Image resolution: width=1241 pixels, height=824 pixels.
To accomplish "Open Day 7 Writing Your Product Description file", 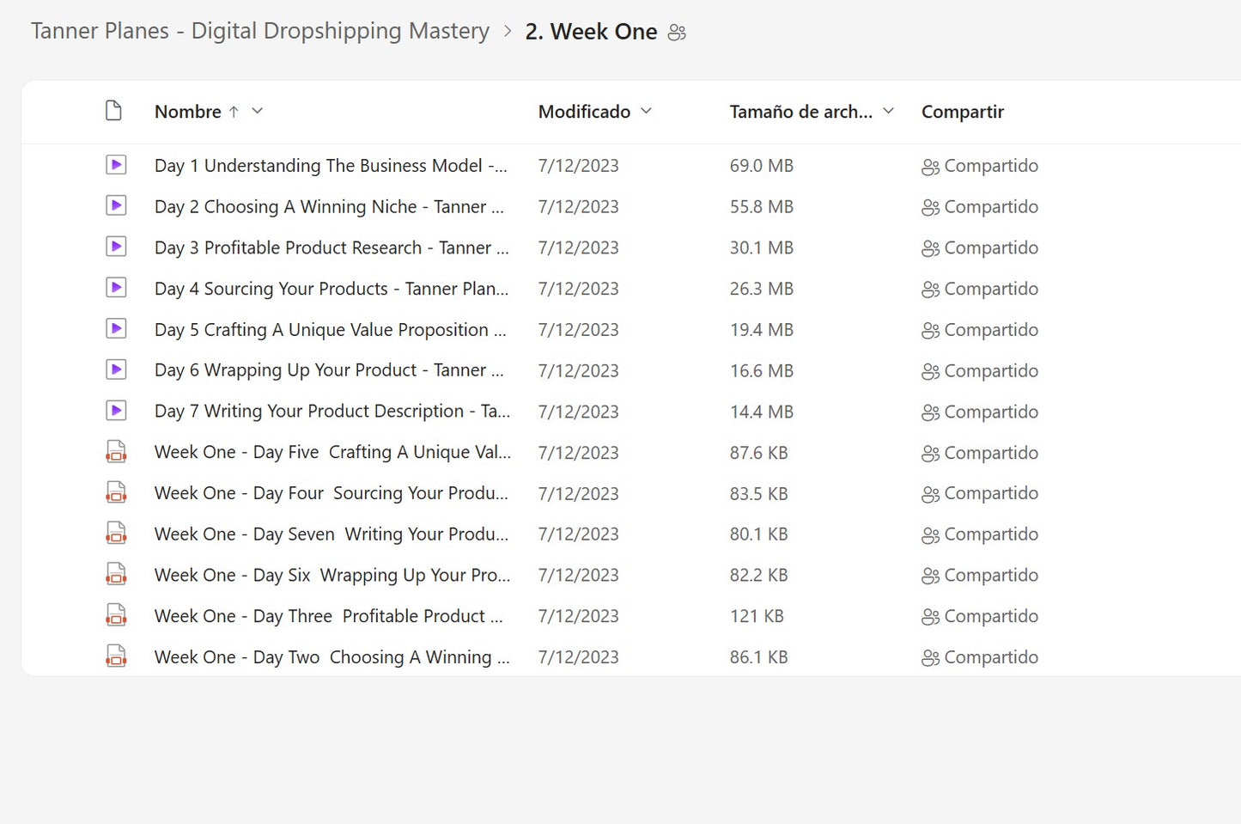I will pyautogui.click(x=332, y=412).
